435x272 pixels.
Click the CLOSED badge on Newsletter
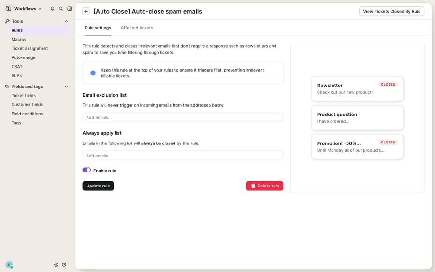(388, 84)
